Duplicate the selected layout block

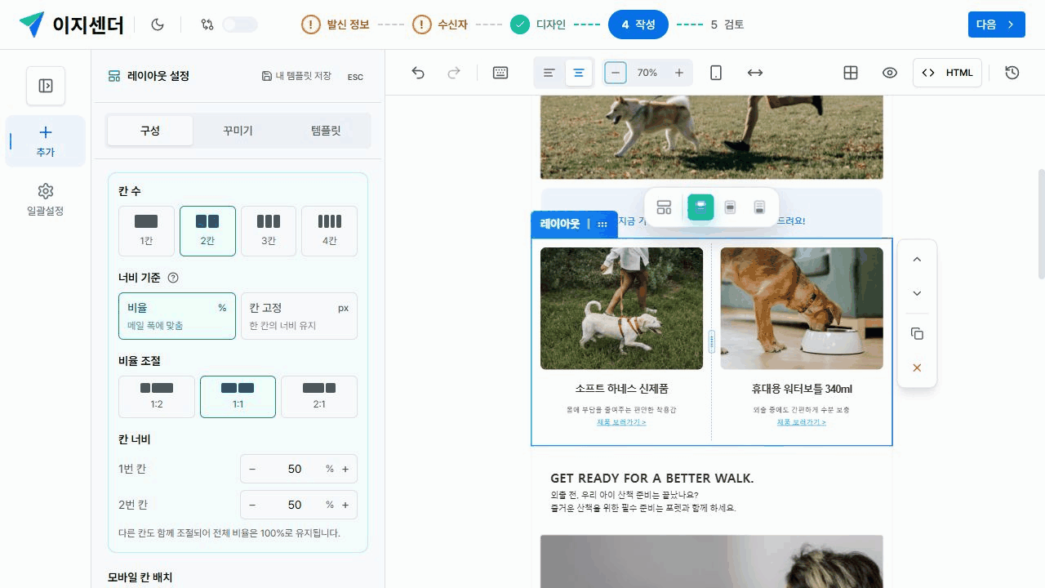pos(917,334)
